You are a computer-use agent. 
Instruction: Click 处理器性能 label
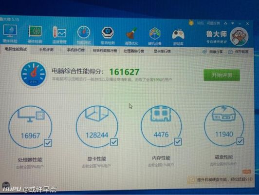30,160
